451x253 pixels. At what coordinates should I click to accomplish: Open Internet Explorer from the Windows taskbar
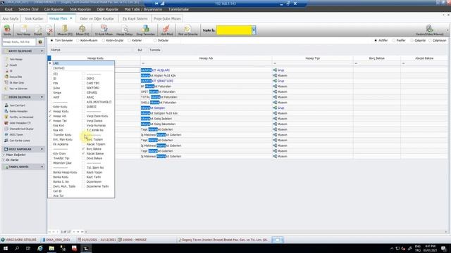(x=40, y=248)
